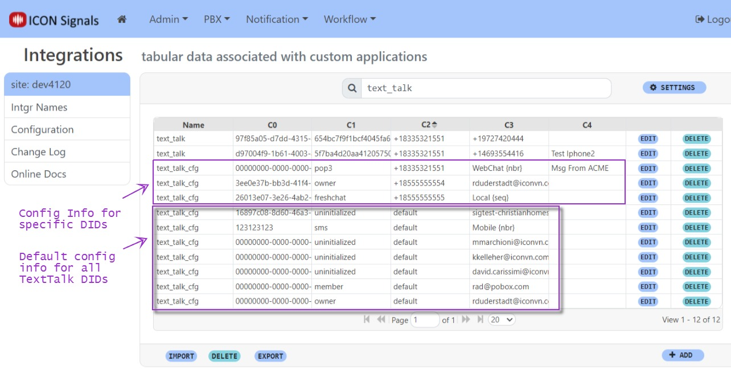This screenshot has width=731, height=382.
Task: Click the search magnifier icon
Action: pos(352,88)
